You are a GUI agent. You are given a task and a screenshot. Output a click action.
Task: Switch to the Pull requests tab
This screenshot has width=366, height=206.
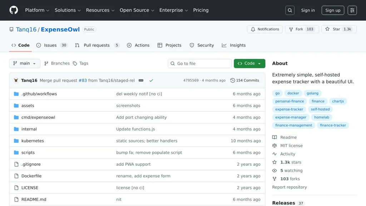coord(97,45)
